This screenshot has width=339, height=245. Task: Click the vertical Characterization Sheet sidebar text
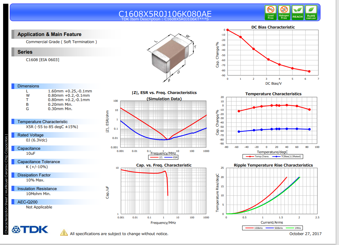click(6, 184)
